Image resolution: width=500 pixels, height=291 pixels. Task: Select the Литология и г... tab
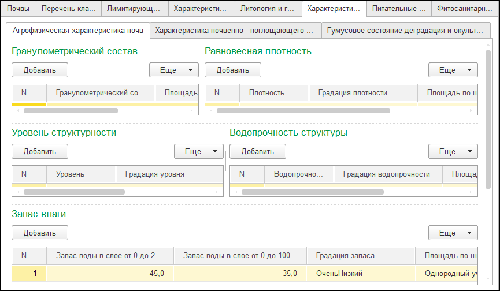[268, 9]
